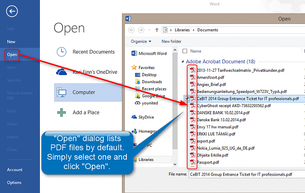305x193 pixels.
Task: Go back in the Open dialog navigation
Action: click(131, 30)
